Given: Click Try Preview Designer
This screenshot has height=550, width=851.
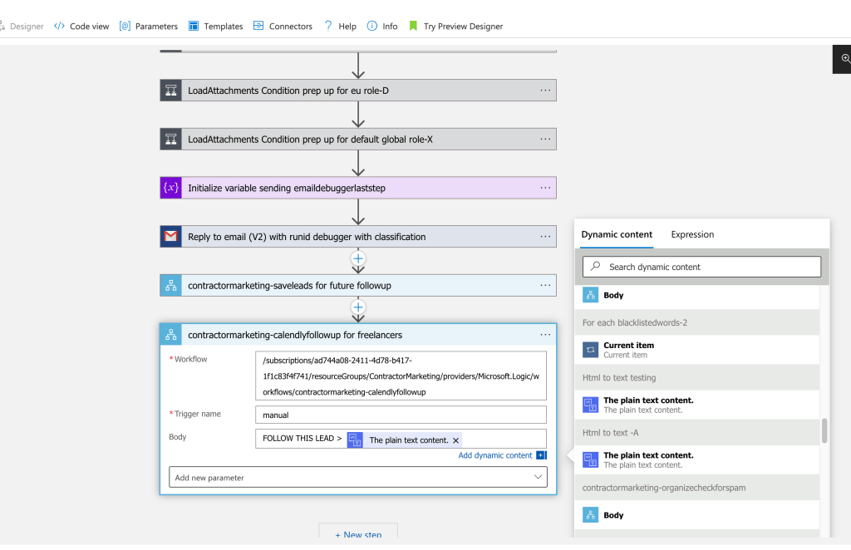Looking at the screenshot, I should pyautogui.click(x=455, y=26).
